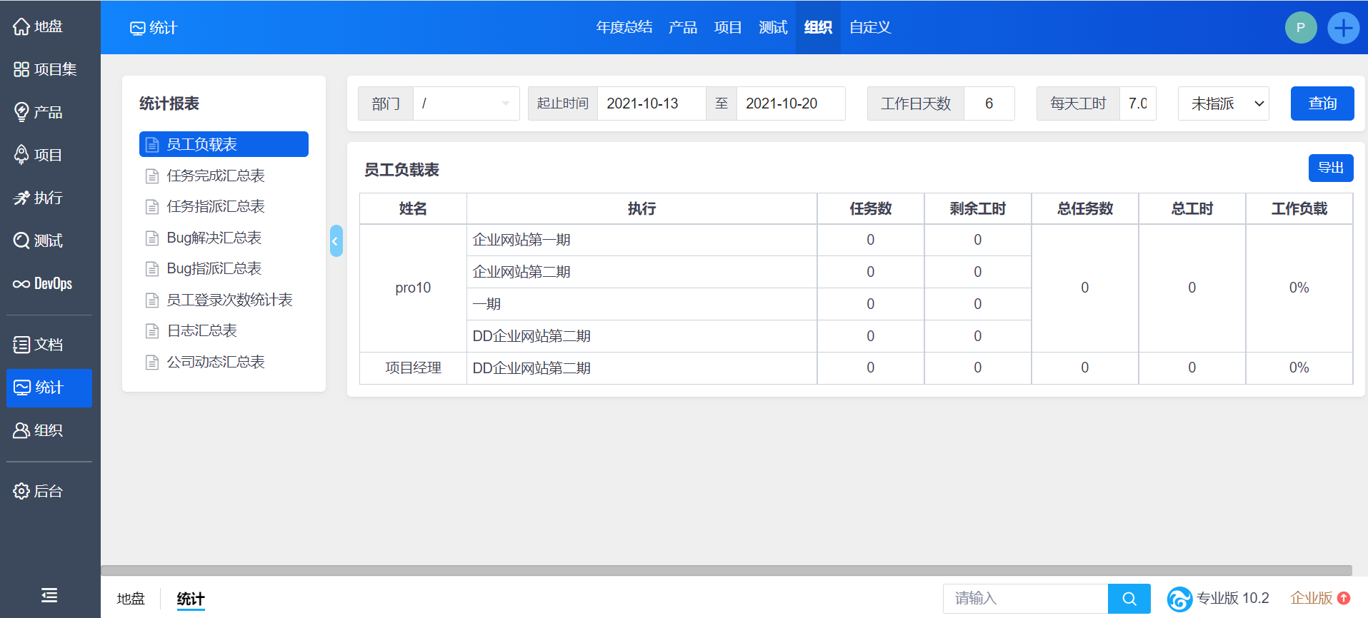
Task: Open the 未指派 assignment dropdown
Action: tap(1223, 103)
